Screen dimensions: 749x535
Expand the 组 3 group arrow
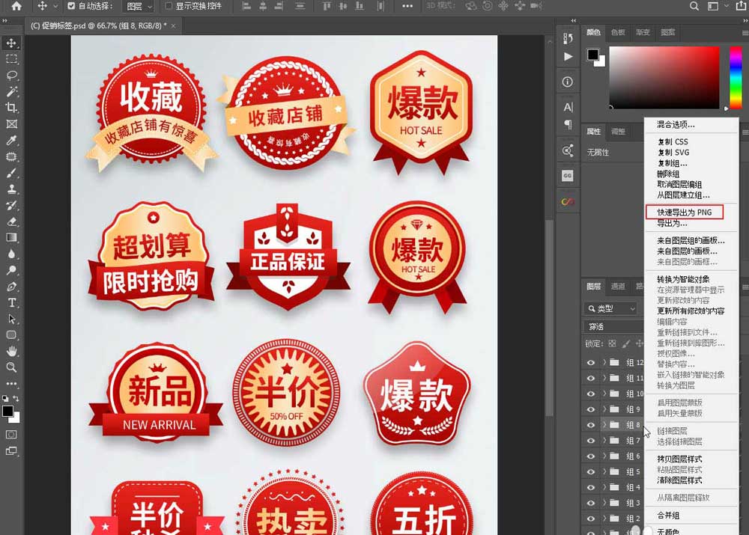604,503
